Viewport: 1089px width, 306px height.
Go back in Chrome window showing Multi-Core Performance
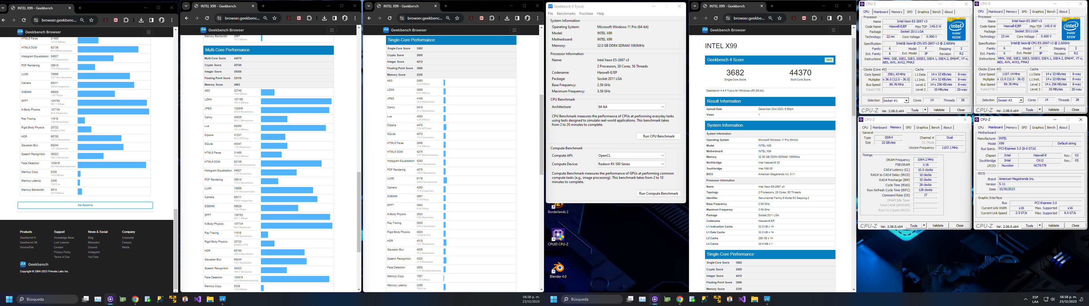(x=186, y=18)
